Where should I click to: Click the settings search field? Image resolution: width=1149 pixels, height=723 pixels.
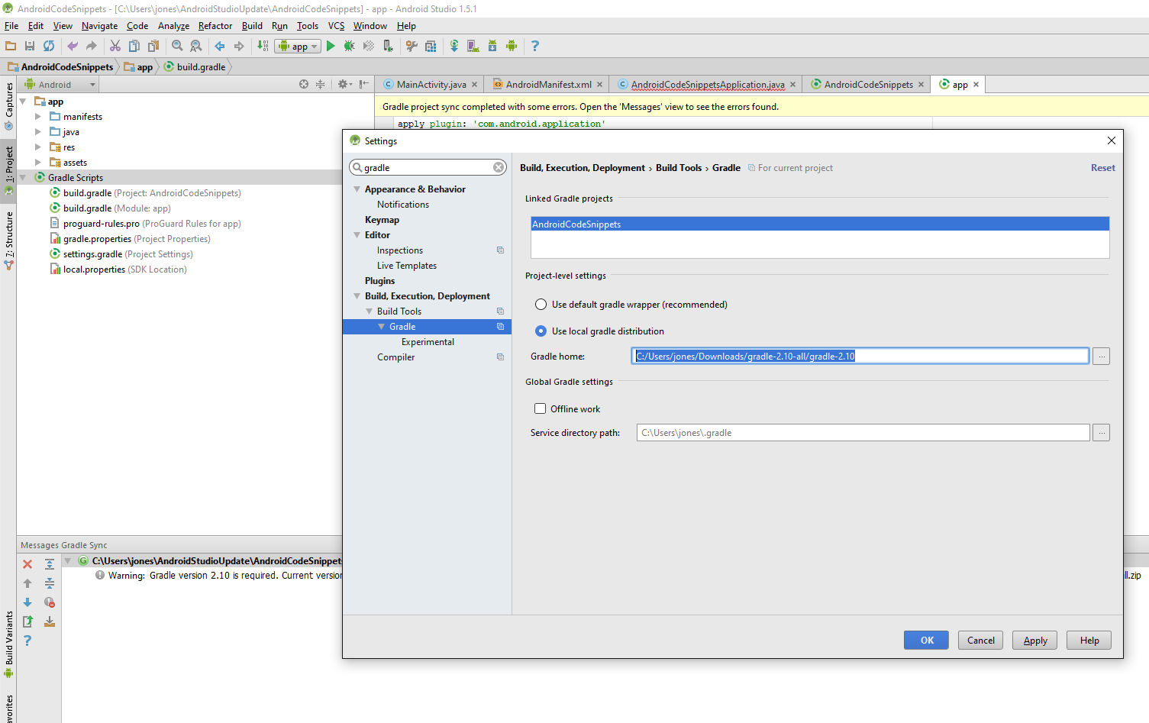[428, 167]
